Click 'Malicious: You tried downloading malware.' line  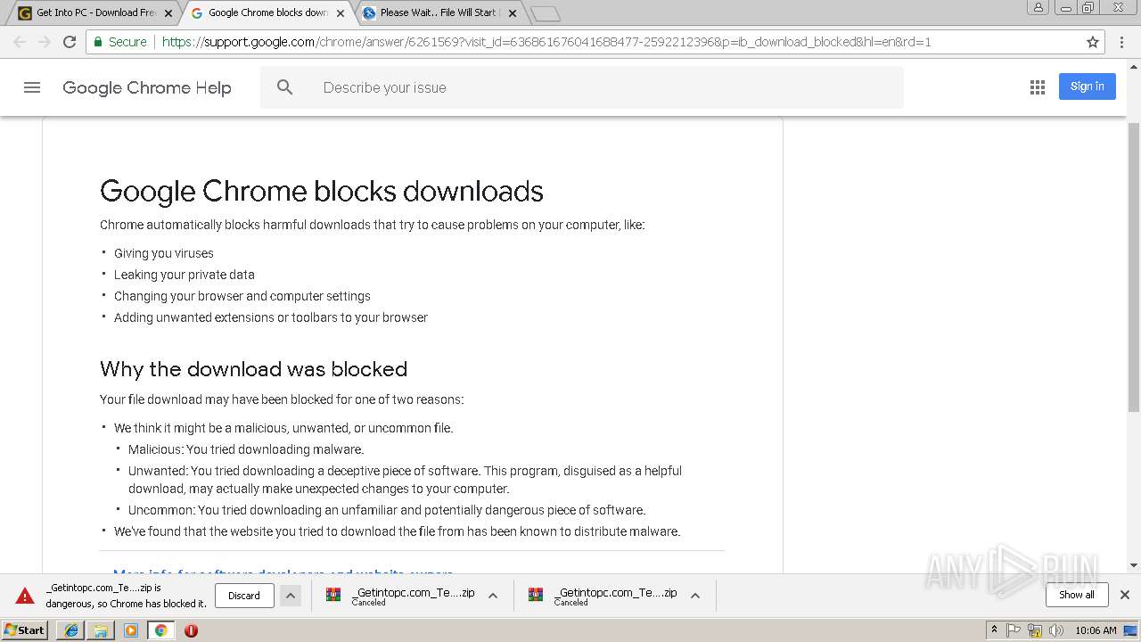(246, 449)
